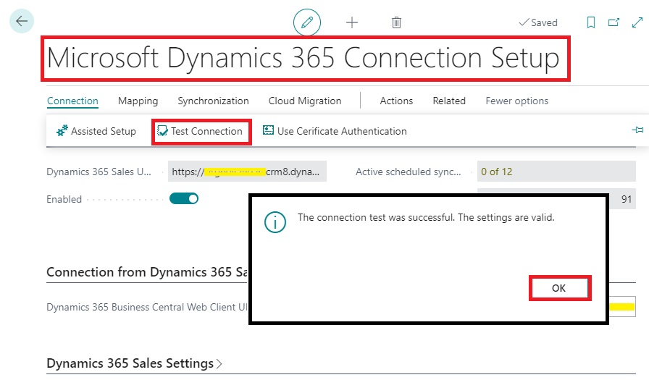
Task: Click the plus icon to add new
Action: click(352, 22)
